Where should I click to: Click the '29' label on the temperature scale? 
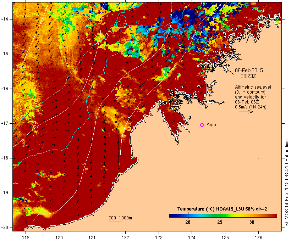pos(220,222)
